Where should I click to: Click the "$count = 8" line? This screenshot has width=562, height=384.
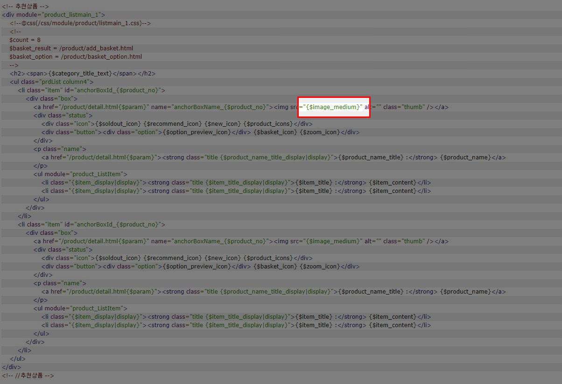tap(25, 40)
